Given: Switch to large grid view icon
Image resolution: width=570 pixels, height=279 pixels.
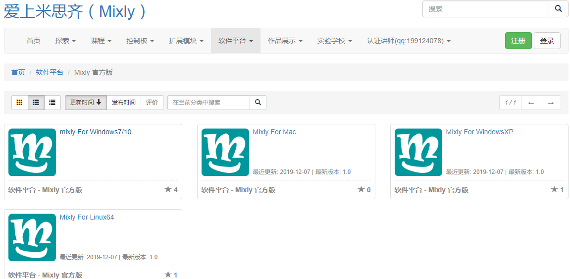Looking at the screenshot, I should pyautogui.click(x=20, y=103).
